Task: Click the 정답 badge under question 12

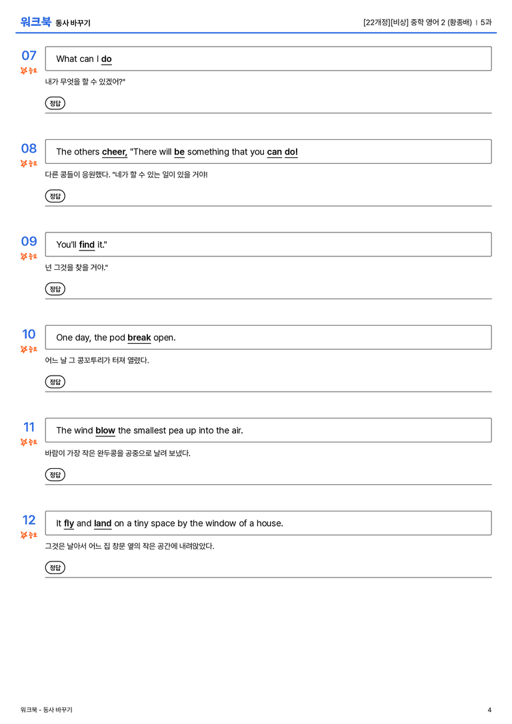Action: click(55, 567)
